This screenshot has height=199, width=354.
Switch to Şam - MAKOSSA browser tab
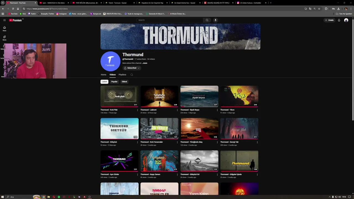(x=54, y=3)
